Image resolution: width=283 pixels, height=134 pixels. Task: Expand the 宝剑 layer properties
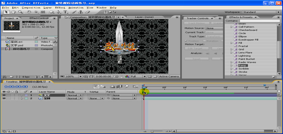pos(22,98)
